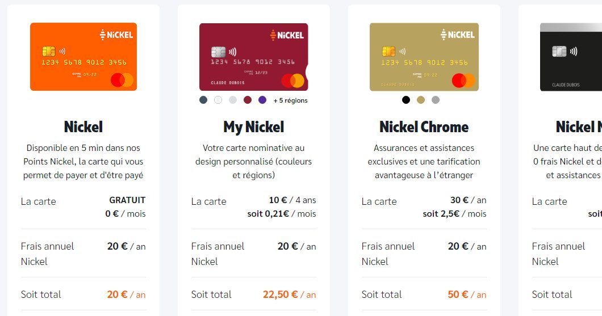602x316 pixels.
Task: Click the Mastercard logo on the gold card
Action: tap(463, 80)
